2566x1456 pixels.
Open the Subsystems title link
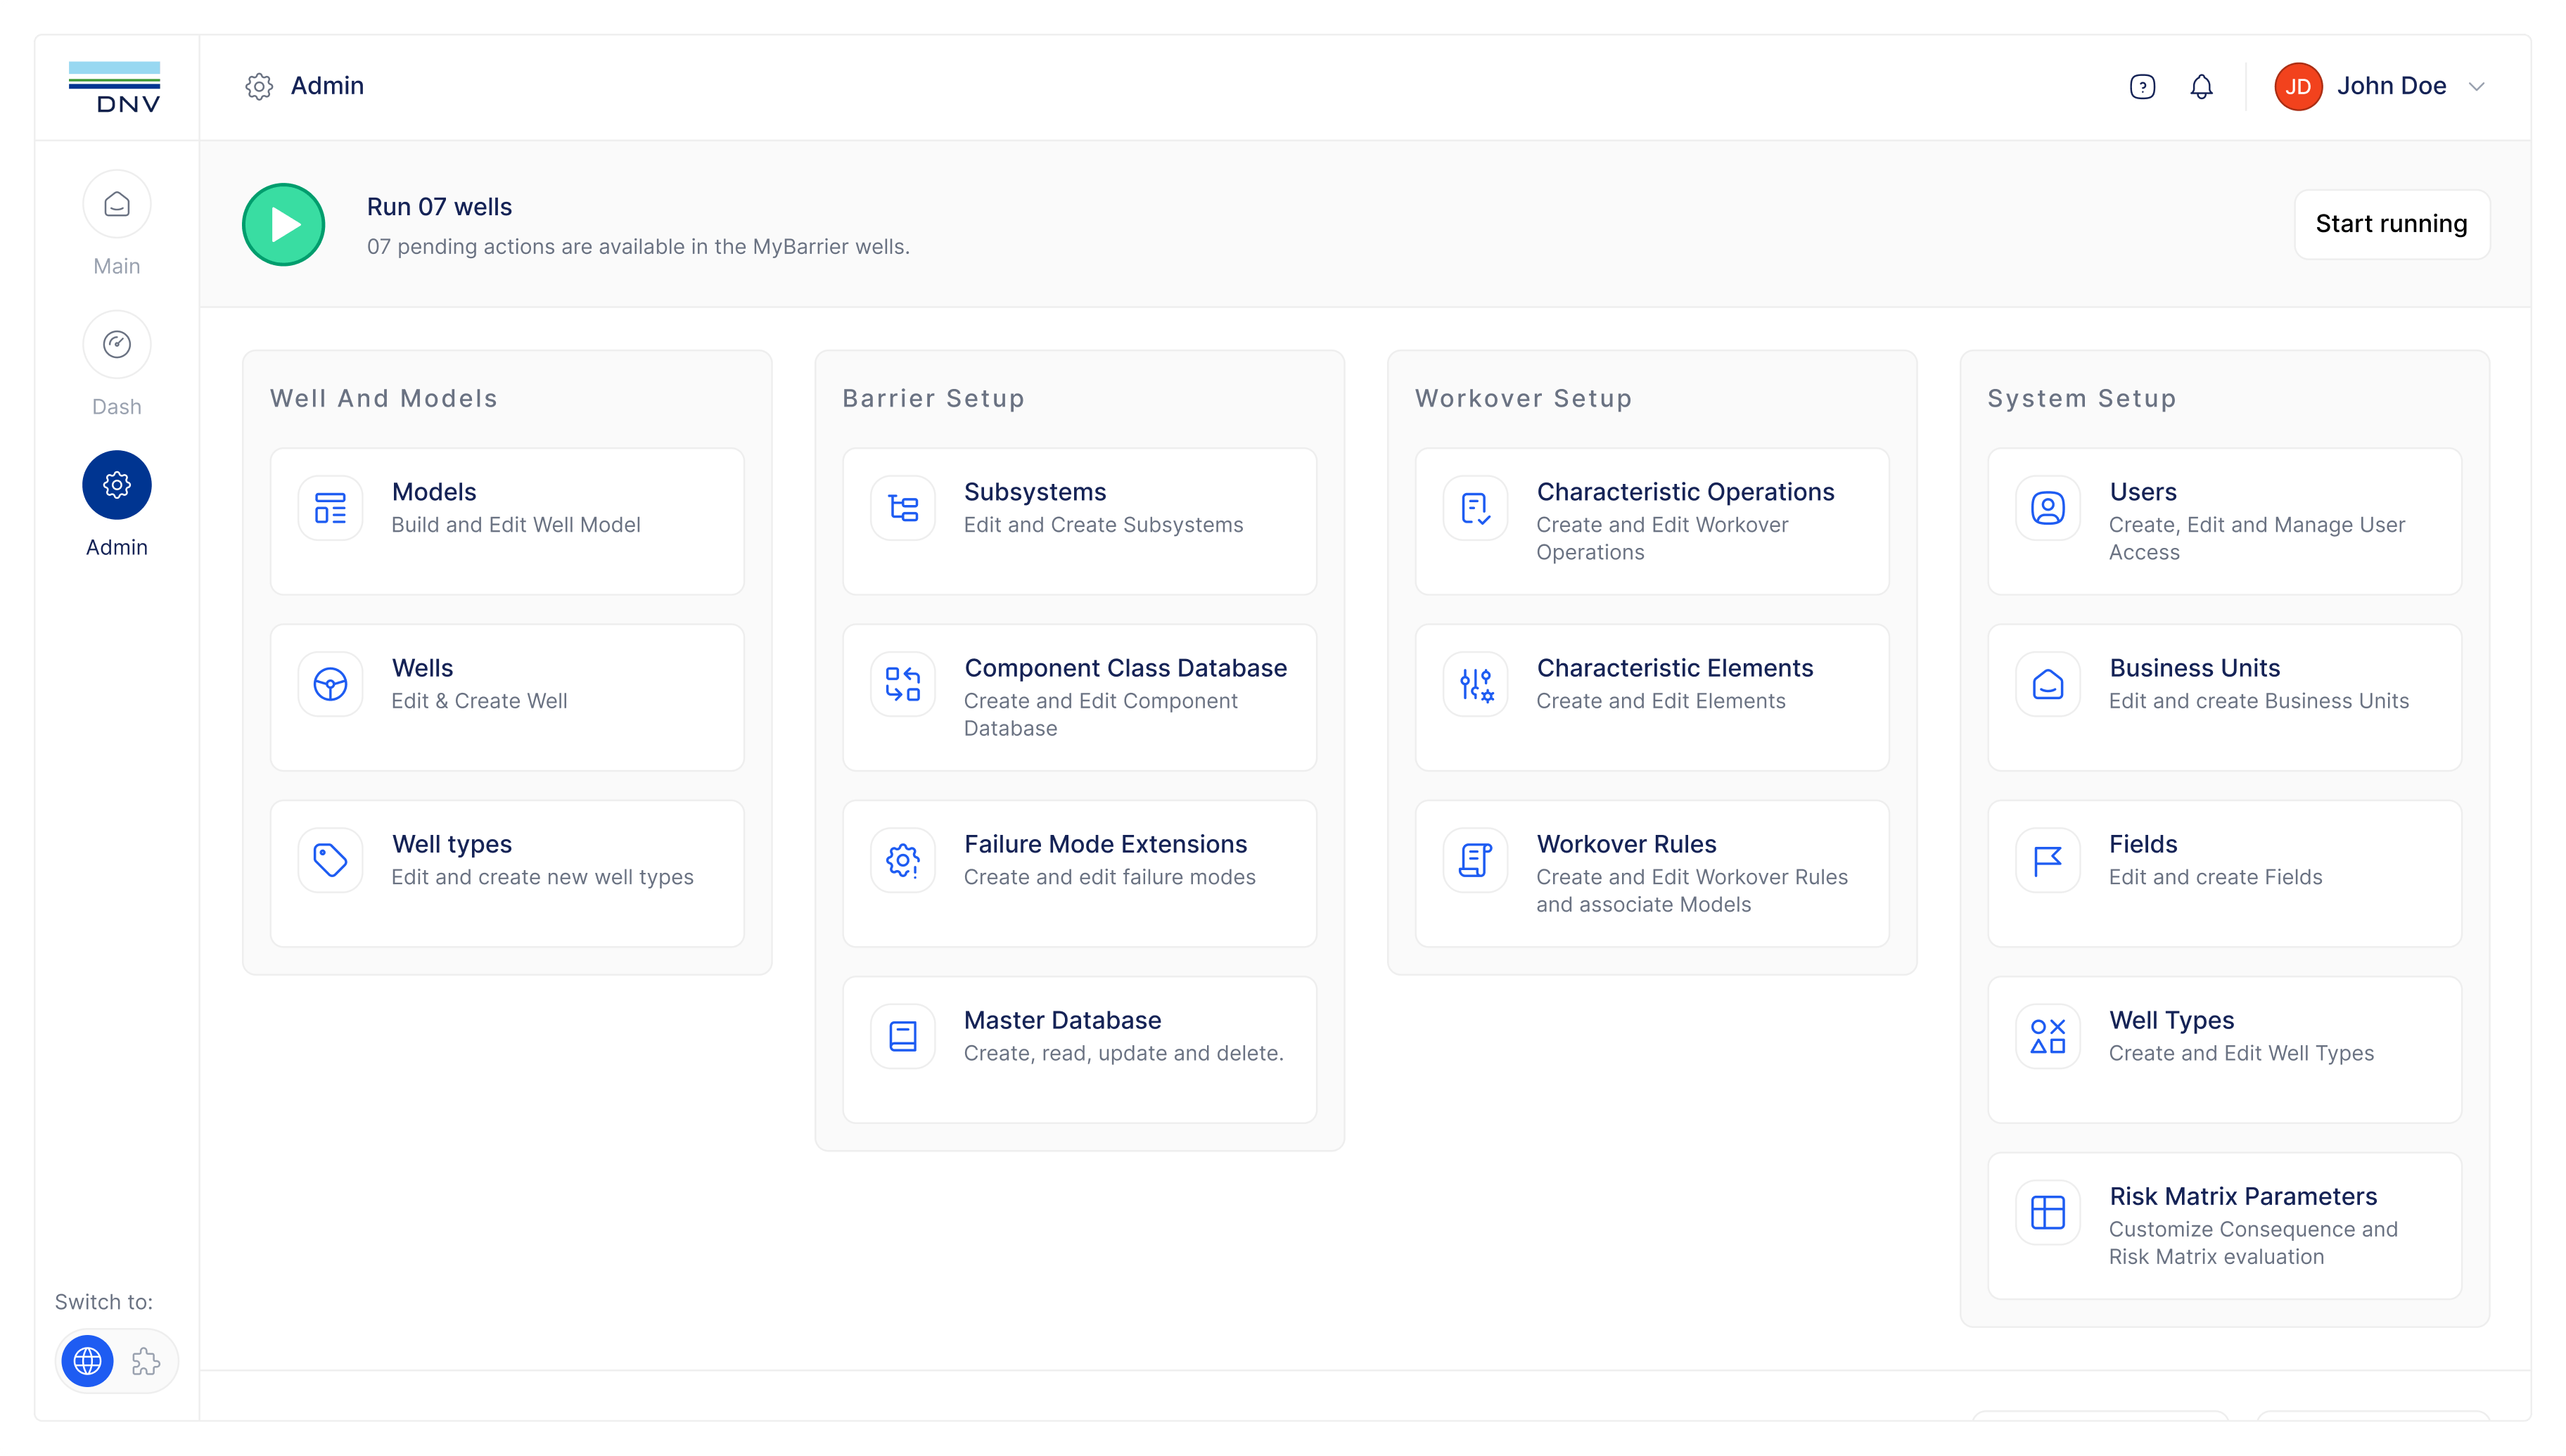pyautogui.click(x=1035, y=492)
